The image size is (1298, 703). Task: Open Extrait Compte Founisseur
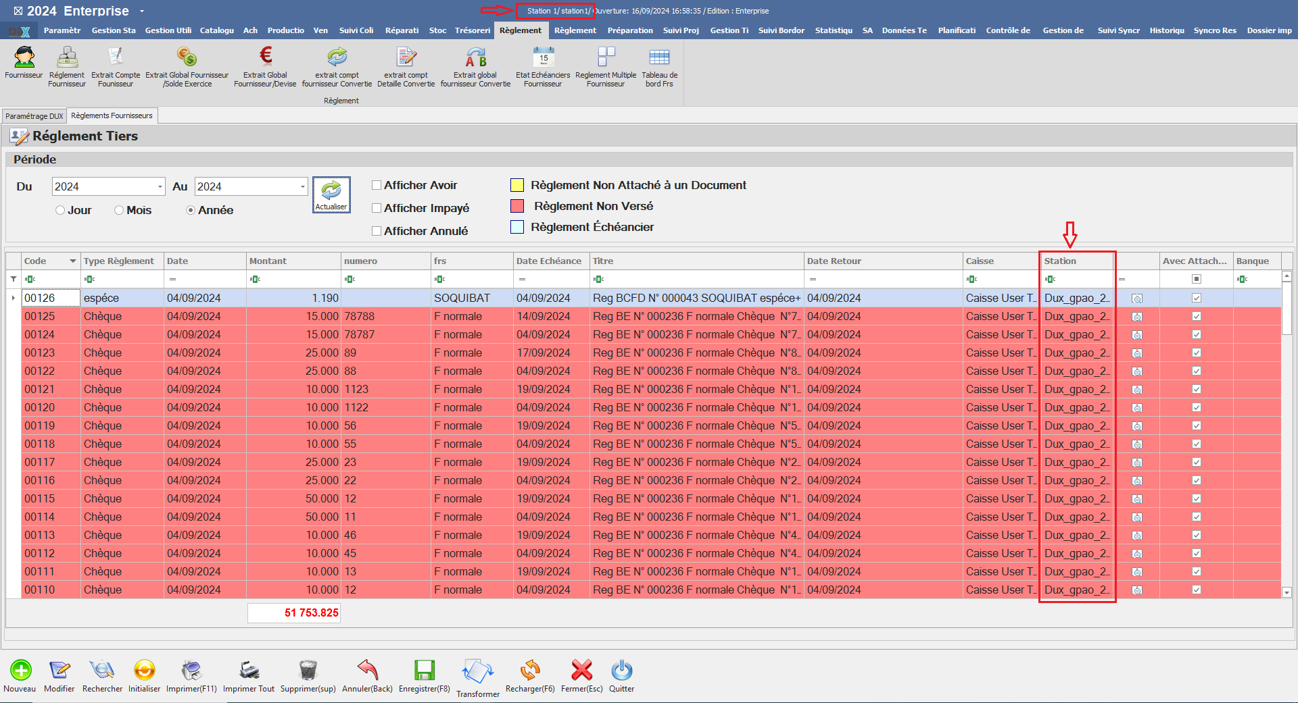(x=116, y=57)
